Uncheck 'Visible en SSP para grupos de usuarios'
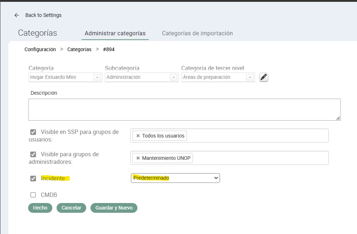 33,132
